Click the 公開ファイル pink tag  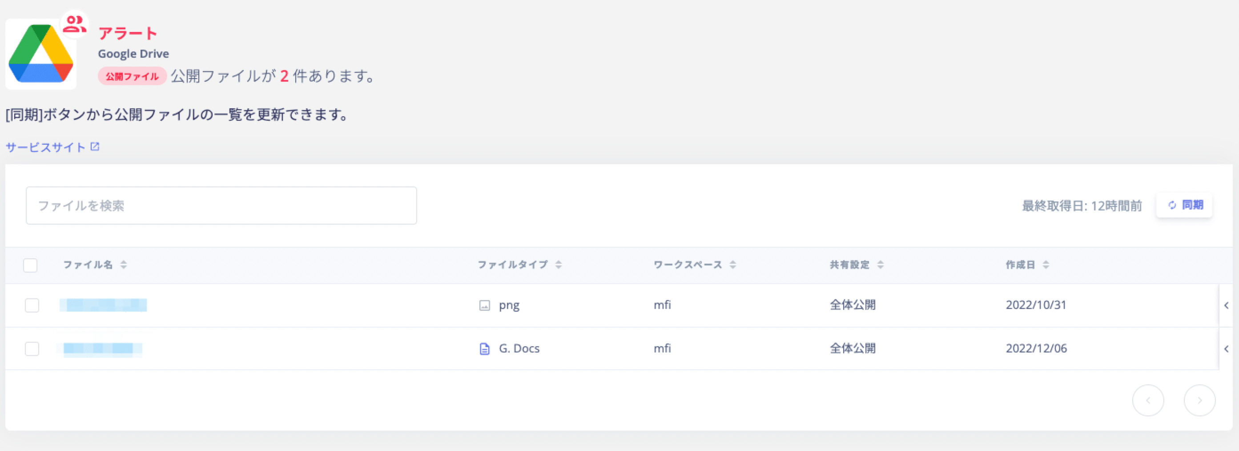click(x=132, y=76)
